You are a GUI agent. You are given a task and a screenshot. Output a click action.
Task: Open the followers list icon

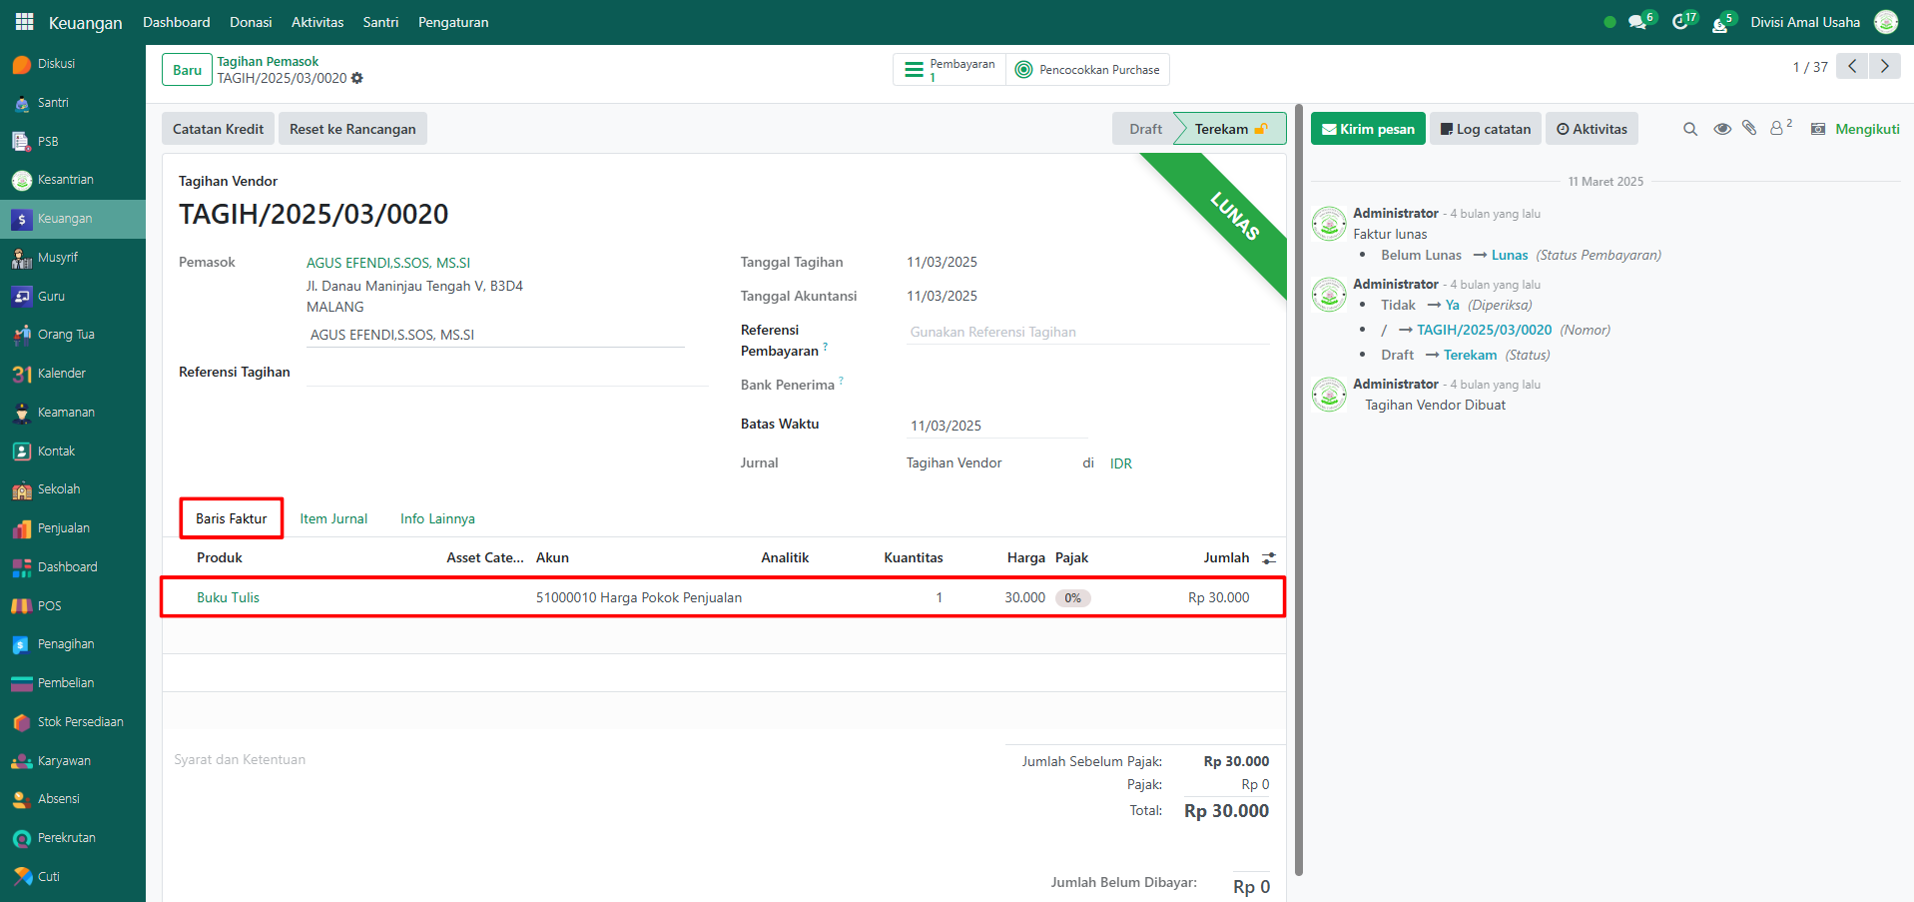pos(1779,129)
